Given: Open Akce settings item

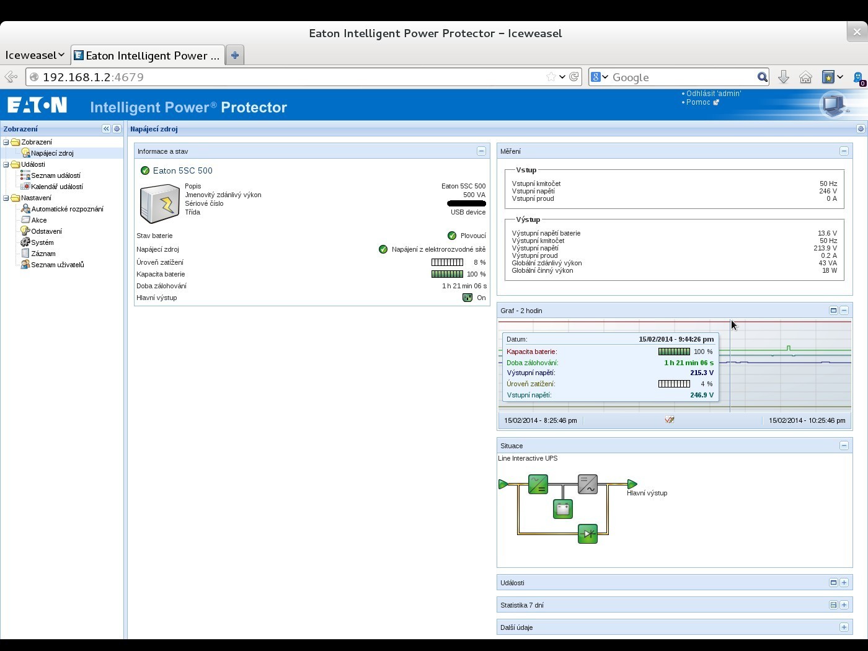Looking at the screenshot, I should [x=39, y=220].
